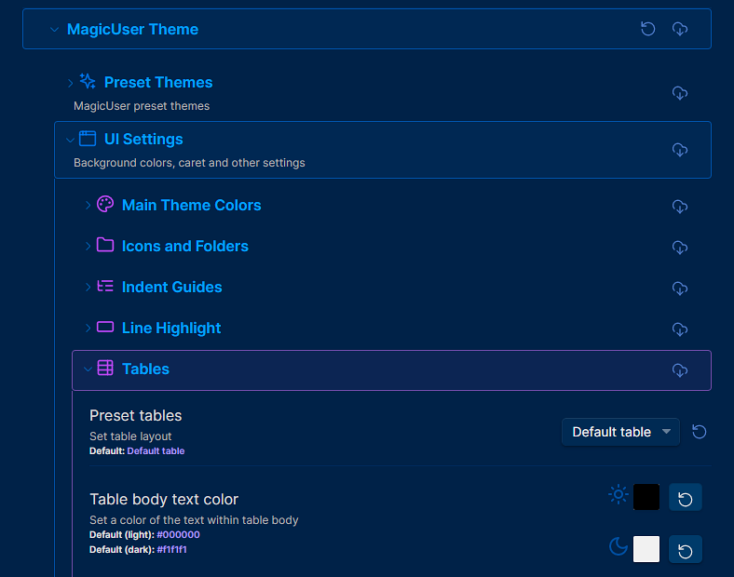This screenshot has height=577, width=734.
Task: Click the Preset Themes sparkle icon
Action: [88, 81]
